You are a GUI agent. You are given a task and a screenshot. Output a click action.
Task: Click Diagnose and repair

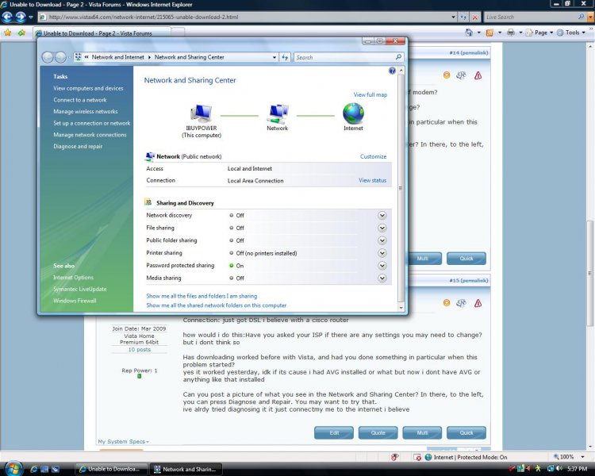tap(78, 147)
